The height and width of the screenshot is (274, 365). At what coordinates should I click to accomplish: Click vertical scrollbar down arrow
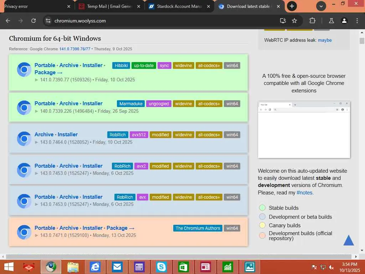click(x=362, y=250)
